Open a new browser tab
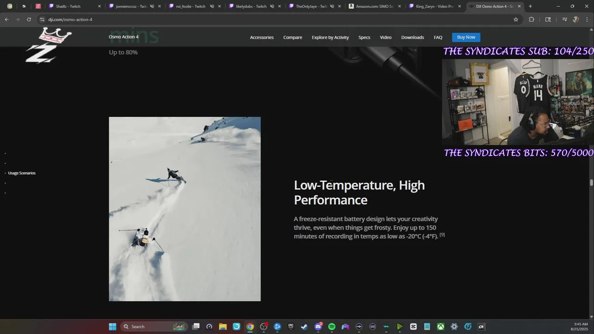Viewport: 594px width, 334px height. [x=530, y=6]
